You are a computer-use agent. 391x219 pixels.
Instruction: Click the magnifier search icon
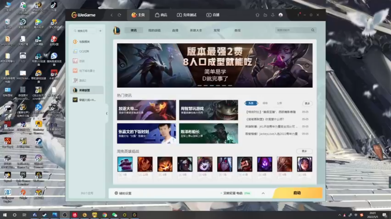point(313,30)
